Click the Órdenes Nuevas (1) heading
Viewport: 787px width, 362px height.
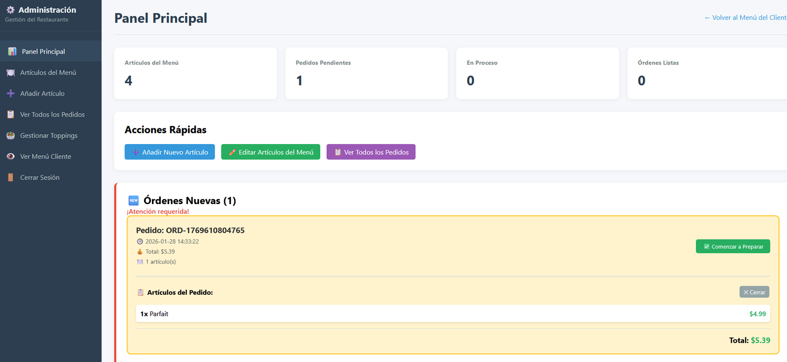click(x=190, y=201)
